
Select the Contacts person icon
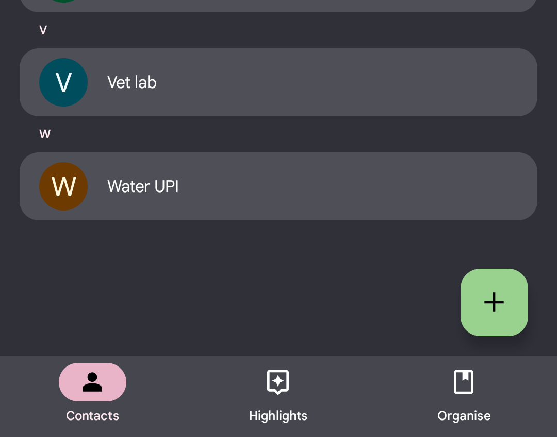(x=92, y=382)
